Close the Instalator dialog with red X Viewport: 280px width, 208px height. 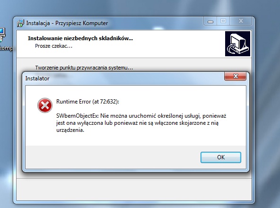pyautogui.click(x=235, y=76)
